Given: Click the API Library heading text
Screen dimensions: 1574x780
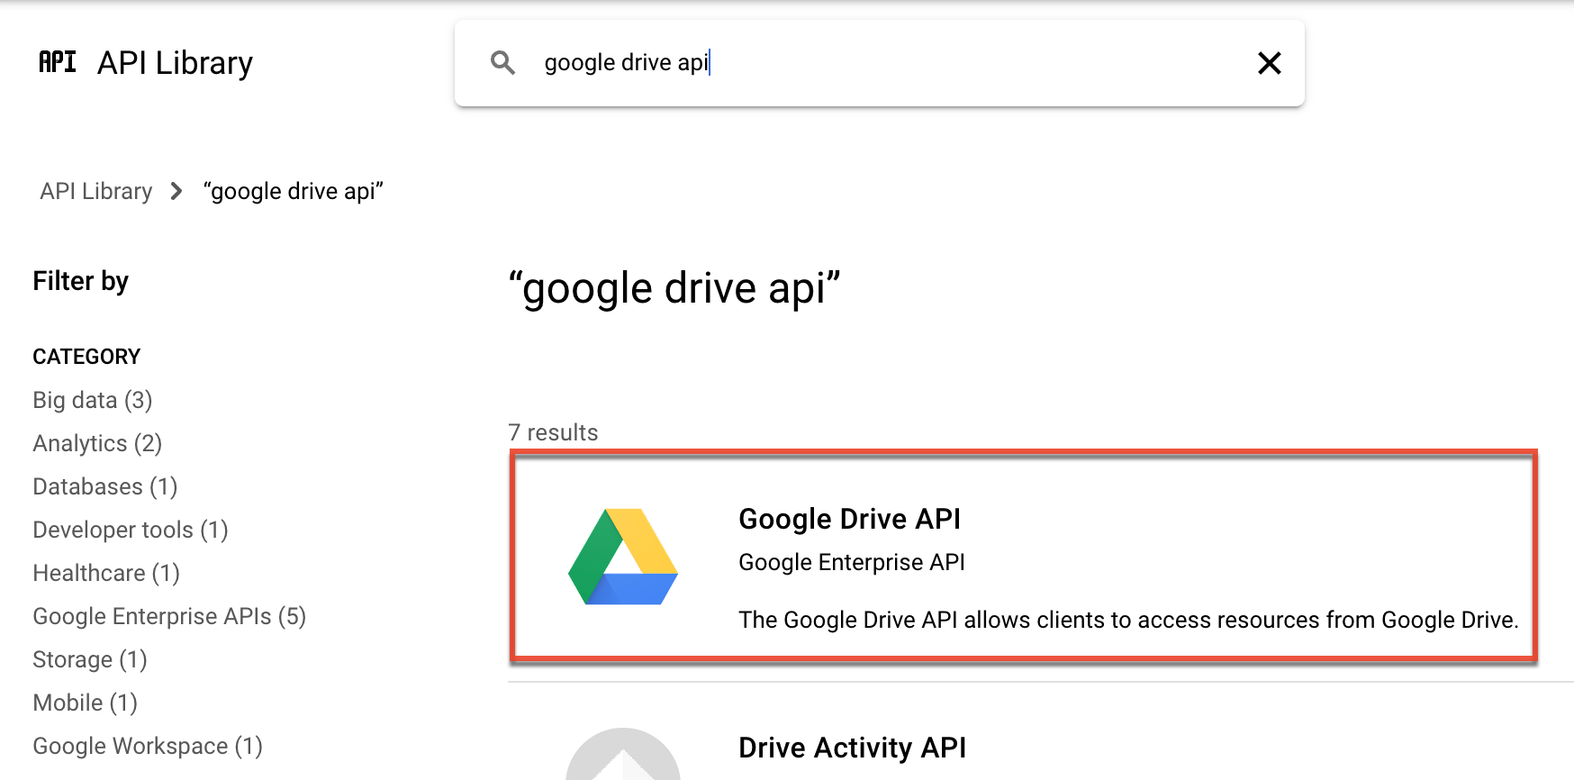Looking at the screenshot, I should click(175, 62).
